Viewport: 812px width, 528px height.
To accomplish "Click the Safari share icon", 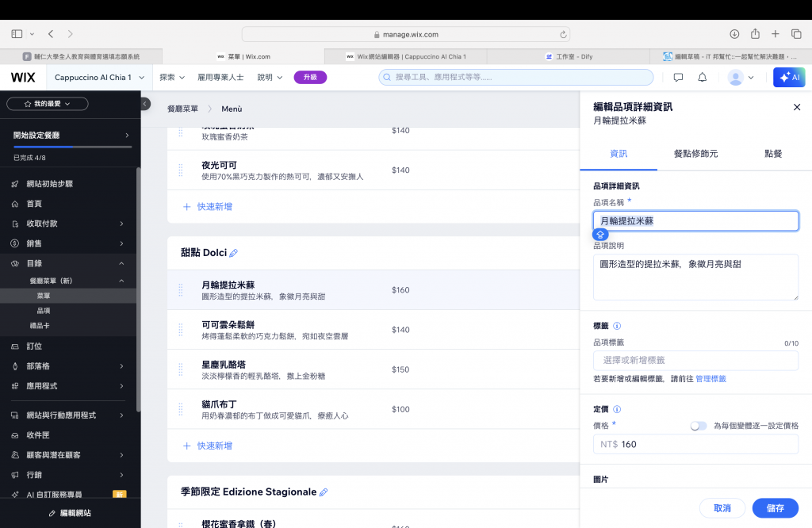I will [x=755, y=33].
